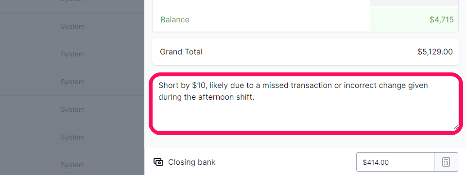This screenshot has width=466, height=175.
Task: Click the resize grip of the notes box
Action: click(456, 127)
